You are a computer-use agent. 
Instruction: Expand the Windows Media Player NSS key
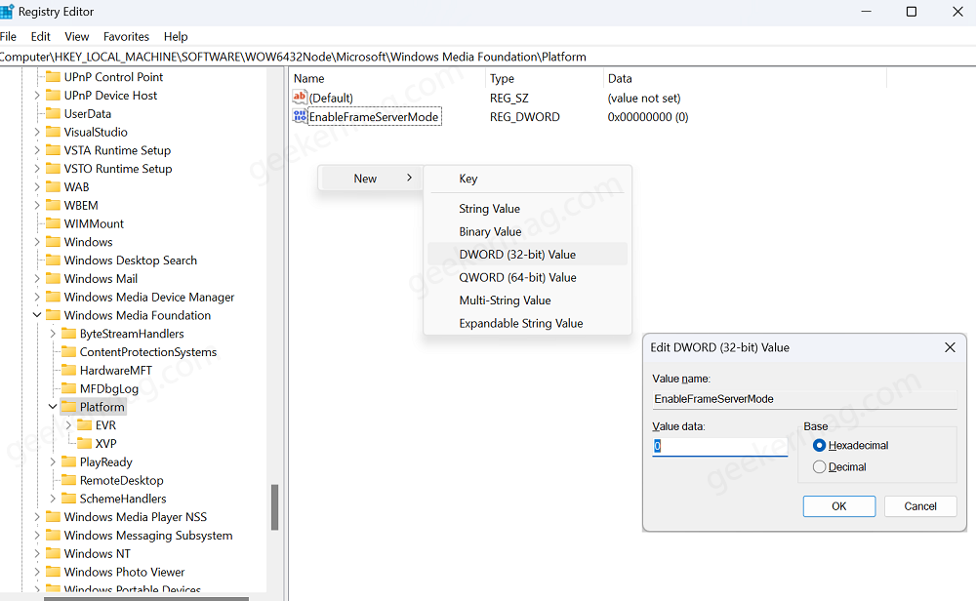pyautogui.click(x=37, y=516)
